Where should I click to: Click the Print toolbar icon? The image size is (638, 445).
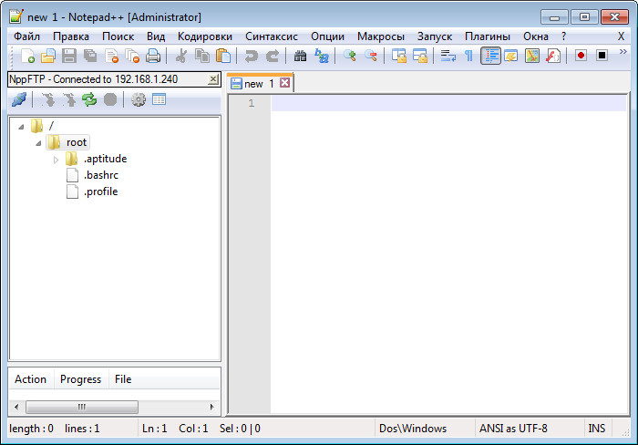click(x=153, y=56)
